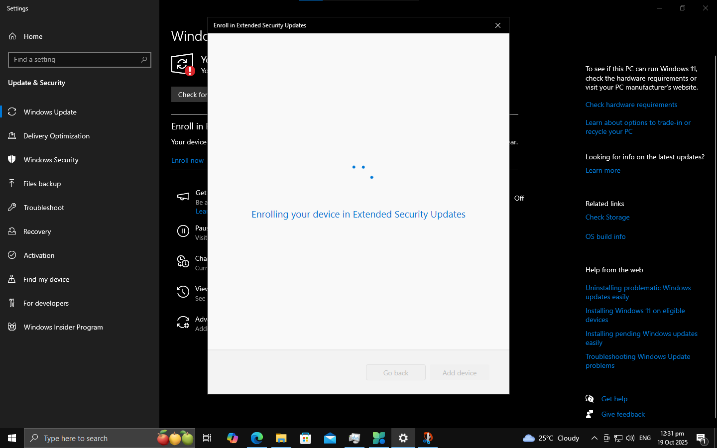Focus the Find a setting search box
Viewport: 717px width, 448px height.
pyautogui.click(x=80, y=60)
